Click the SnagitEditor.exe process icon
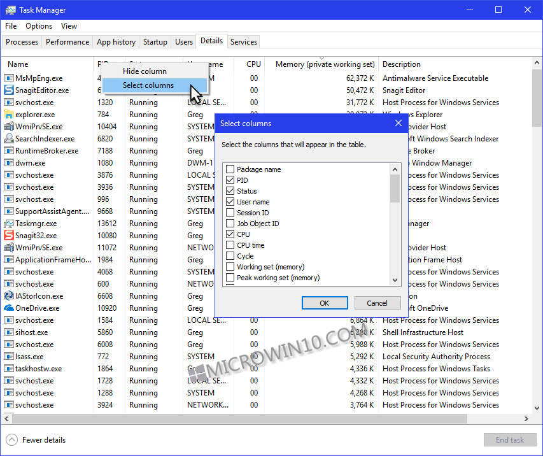The image size is (543, 456). pyautogui.click(x=9, y=90)
